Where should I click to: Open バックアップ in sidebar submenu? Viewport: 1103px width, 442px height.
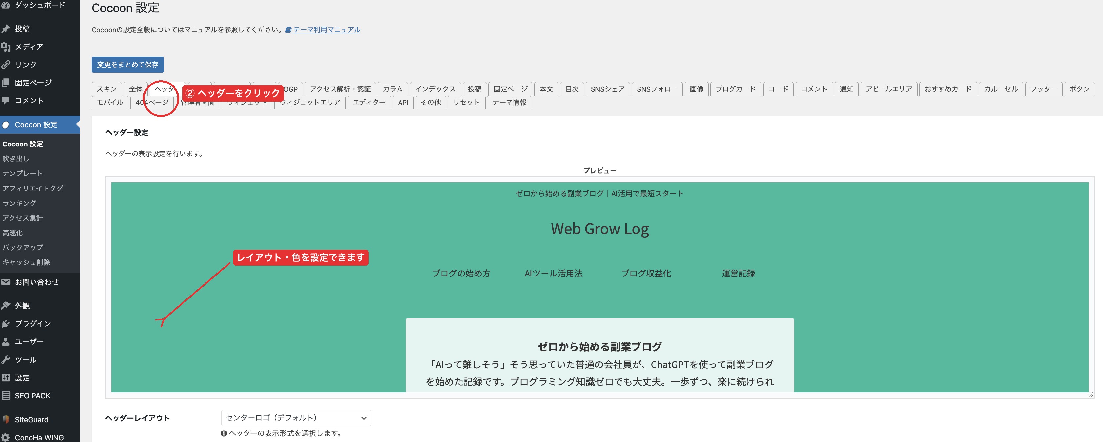[x=22, y=248]
